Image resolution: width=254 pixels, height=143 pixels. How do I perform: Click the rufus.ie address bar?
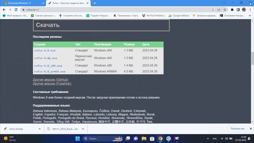pos(116,10)
